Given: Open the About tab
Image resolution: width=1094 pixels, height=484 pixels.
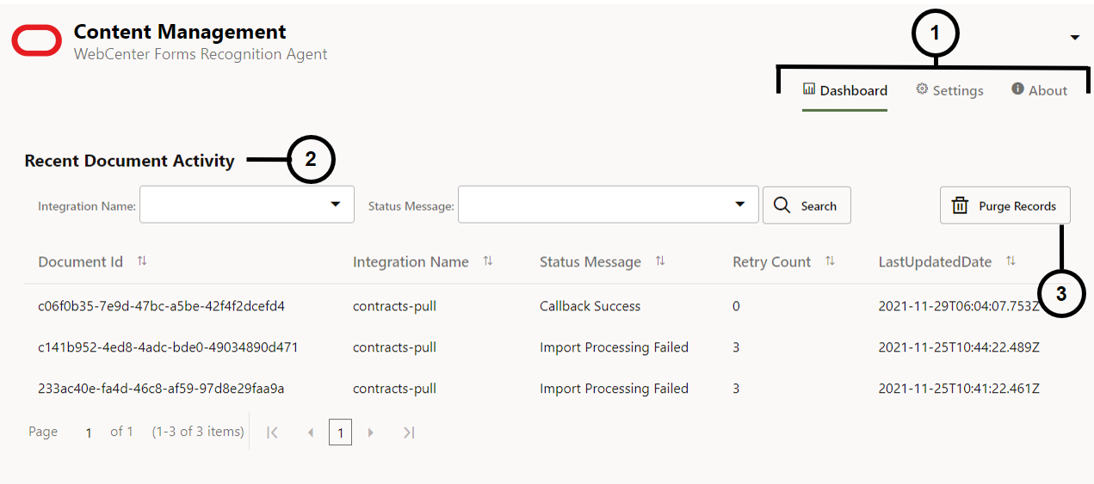Looking at the screenshot, I should (1039, 90).
